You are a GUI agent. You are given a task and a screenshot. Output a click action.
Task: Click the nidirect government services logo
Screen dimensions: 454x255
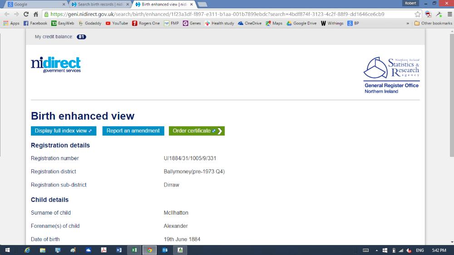[x=56, y=65]
